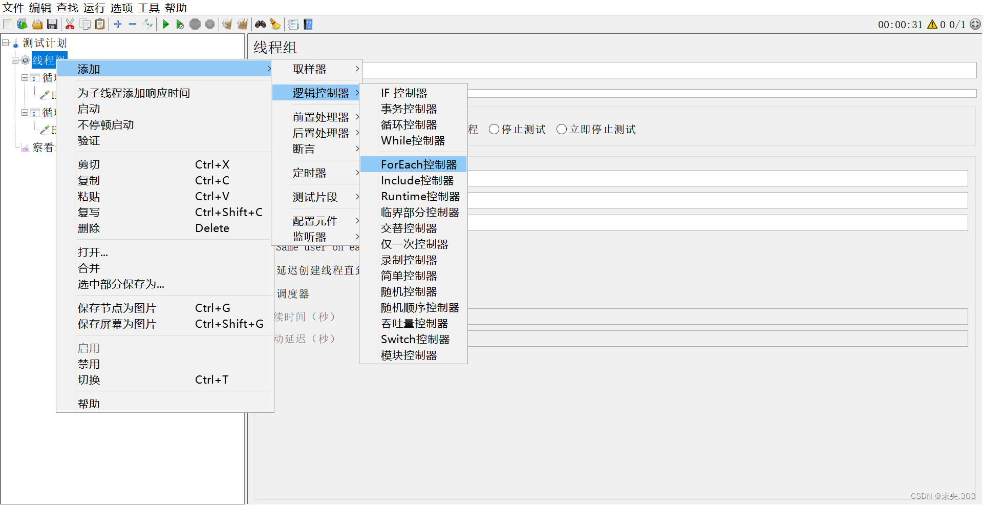The height and width of the screenshot is (505, 983).
Task: Click the New test plan toolbar icon
Action: pos(8,24)
